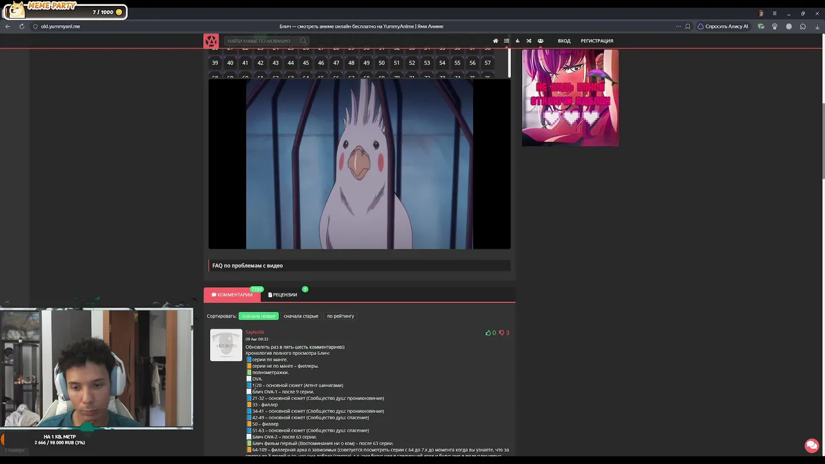
Task: Select episode 39
Action: 215,63
